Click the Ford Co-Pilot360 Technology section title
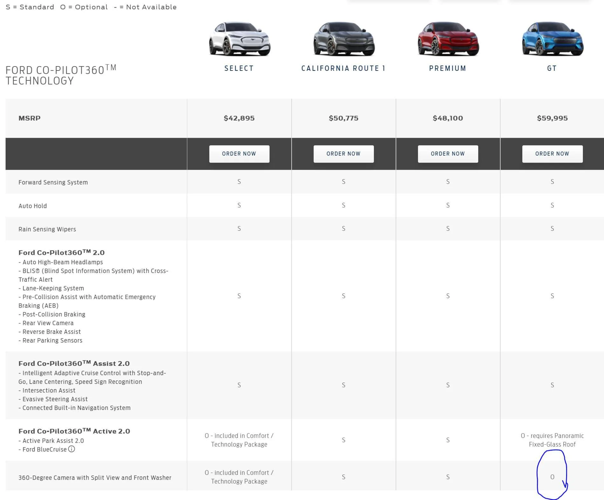 coord(61,75)
